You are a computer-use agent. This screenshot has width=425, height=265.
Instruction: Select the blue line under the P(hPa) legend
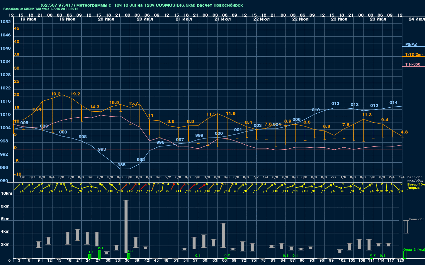point(413,47)
